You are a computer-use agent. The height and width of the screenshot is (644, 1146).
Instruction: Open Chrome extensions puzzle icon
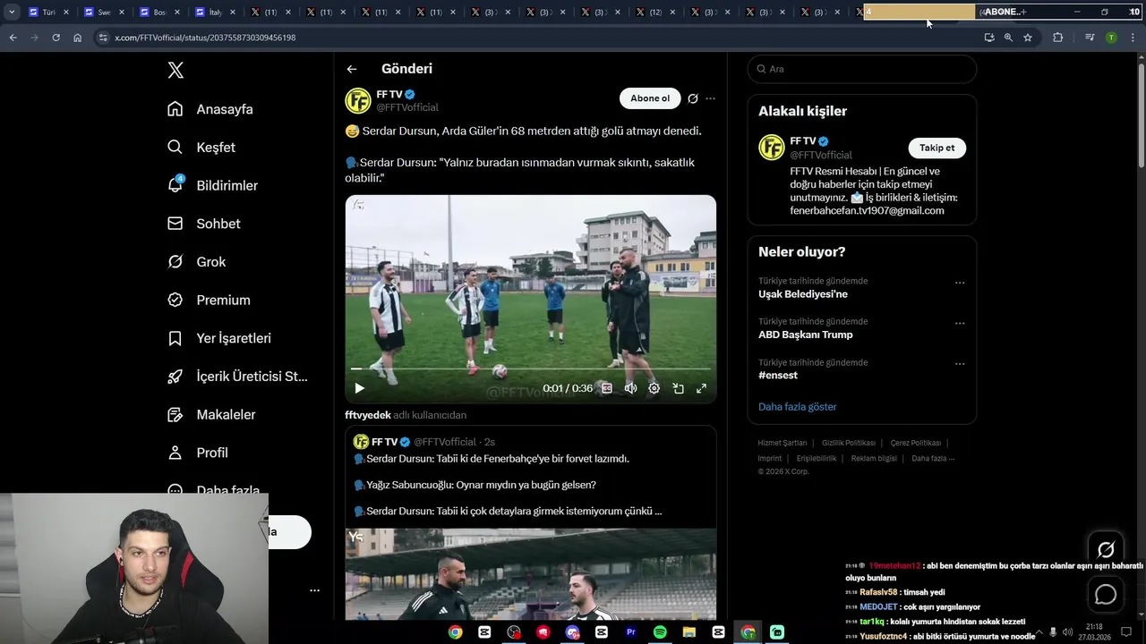1058,38
